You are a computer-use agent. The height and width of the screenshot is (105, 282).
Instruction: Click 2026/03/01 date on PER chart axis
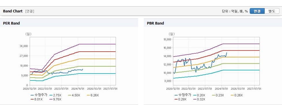tap(94, 89)
